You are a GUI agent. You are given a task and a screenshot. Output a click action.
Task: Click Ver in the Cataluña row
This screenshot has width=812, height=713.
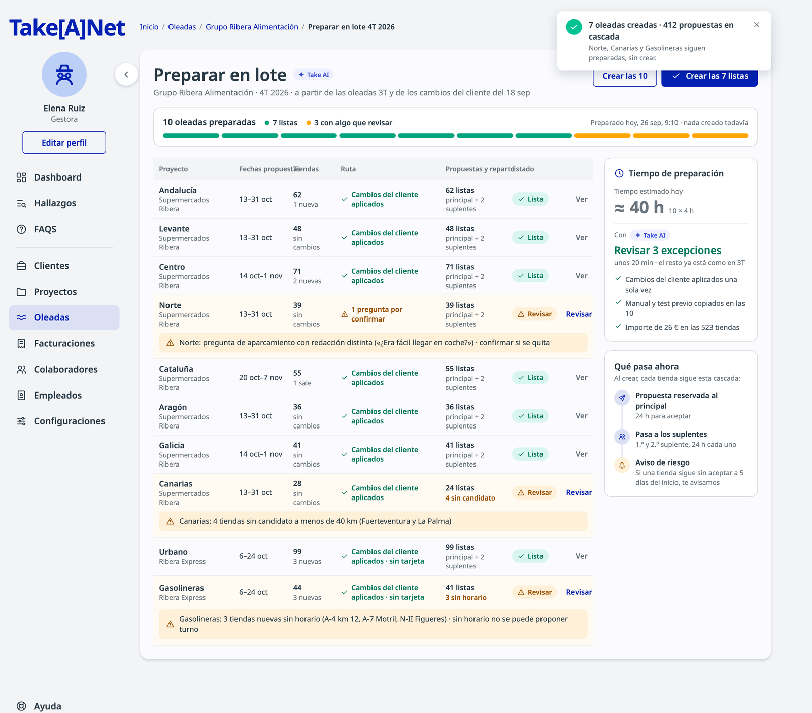coord(582,378)
